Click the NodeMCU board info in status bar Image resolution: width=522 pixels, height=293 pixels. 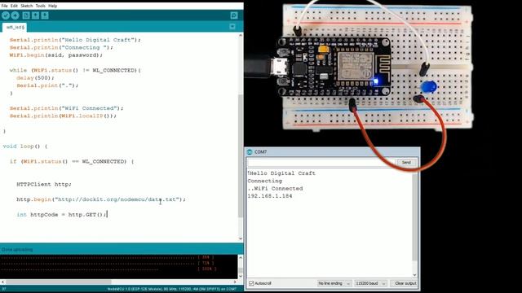[172, 289]
